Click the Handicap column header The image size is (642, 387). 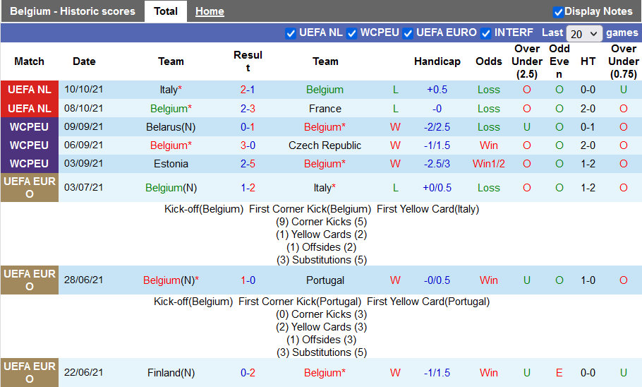click(437, 61)
